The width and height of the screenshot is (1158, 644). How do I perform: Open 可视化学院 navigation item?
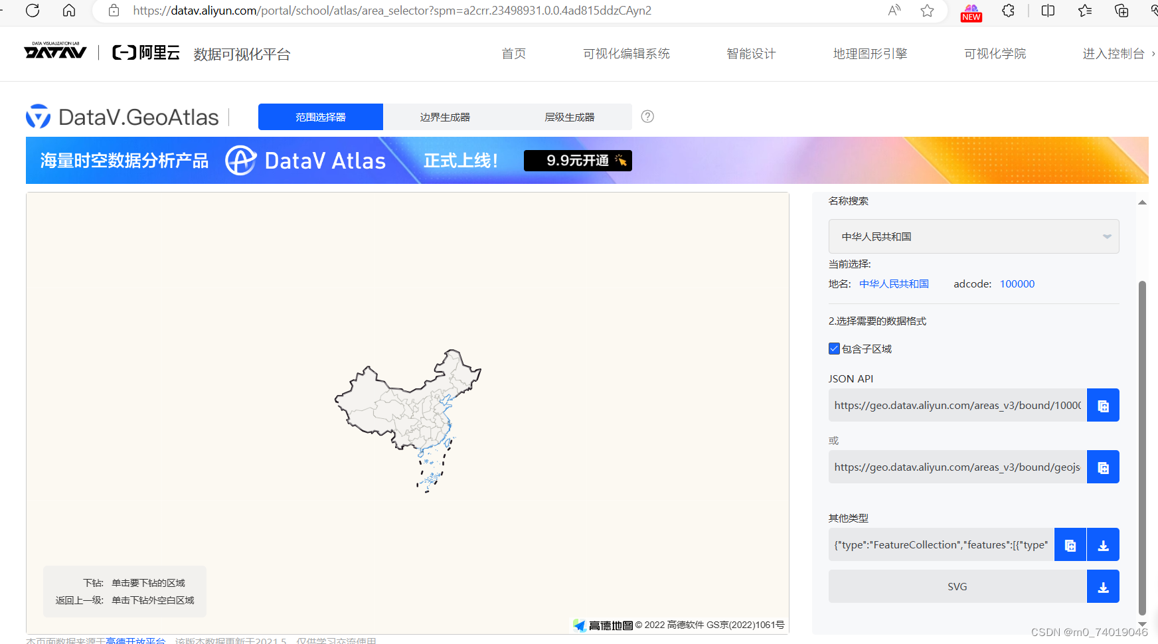[x=995, y=54]
